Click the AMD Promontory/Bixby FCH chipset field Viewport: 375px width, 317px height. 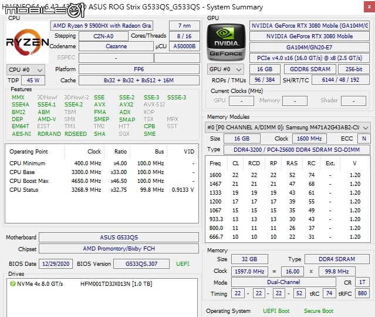tap(119, 248)
